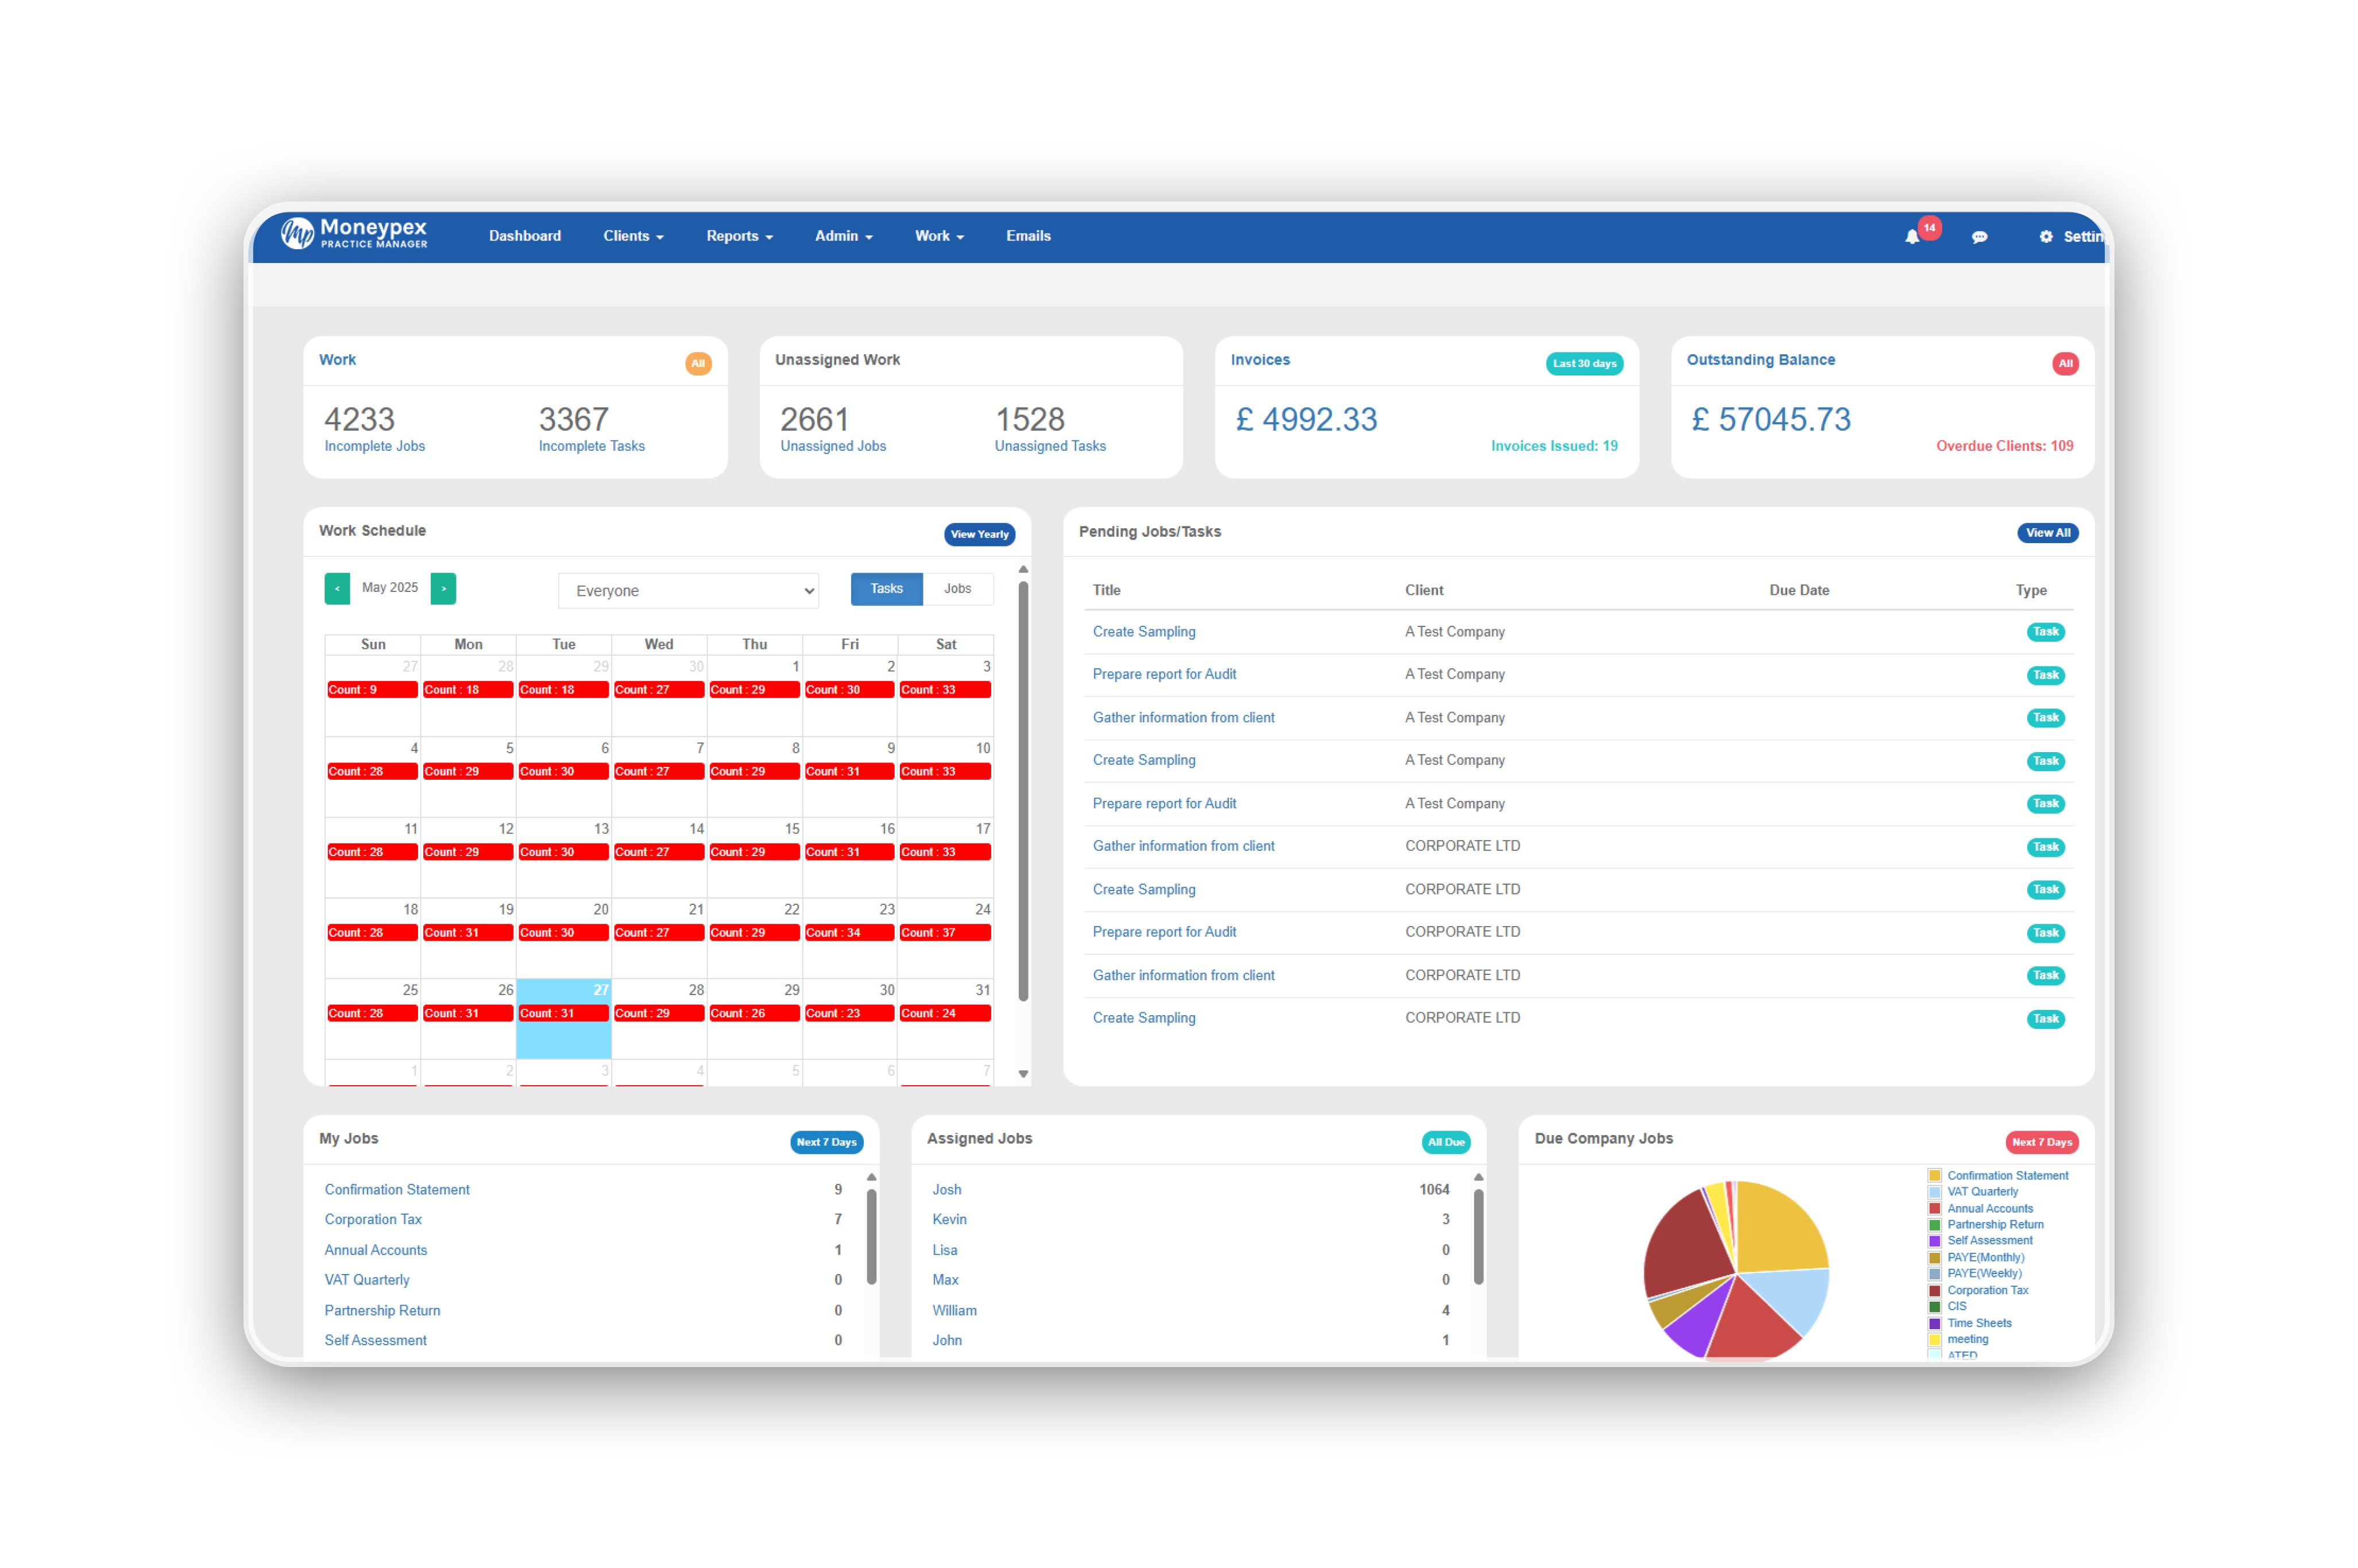The width and height of the screenshot is (2358, 1568).
Task: Expand the Admin menu
Action: (843, 236)
